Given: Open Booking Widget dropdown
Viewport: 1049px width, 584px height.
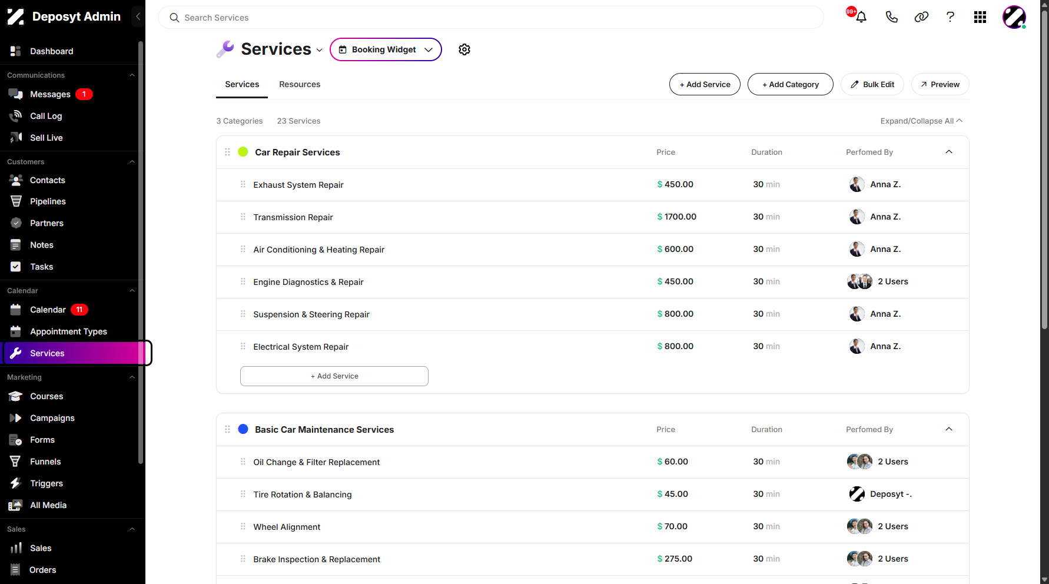Looking at the screenshot, I should (386, 49).
